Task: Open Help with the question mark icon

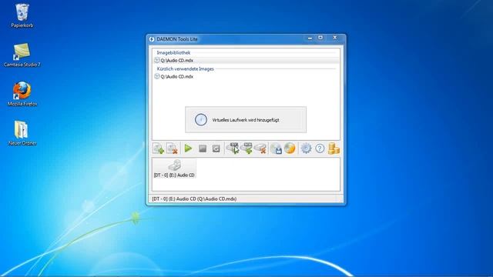Action: click(x=320, y=149)
